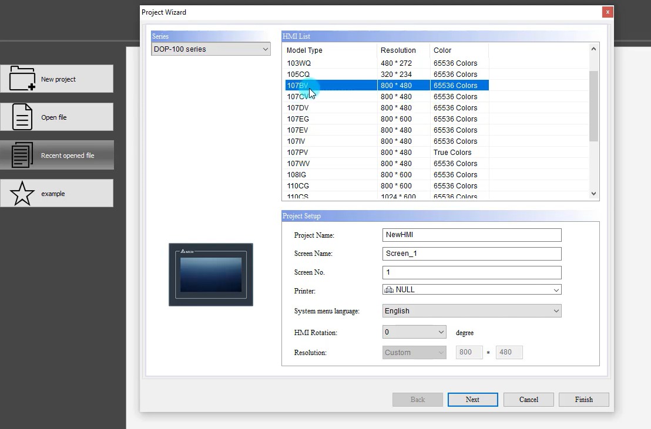Click the New project folder icon

(x=22, y=79)
